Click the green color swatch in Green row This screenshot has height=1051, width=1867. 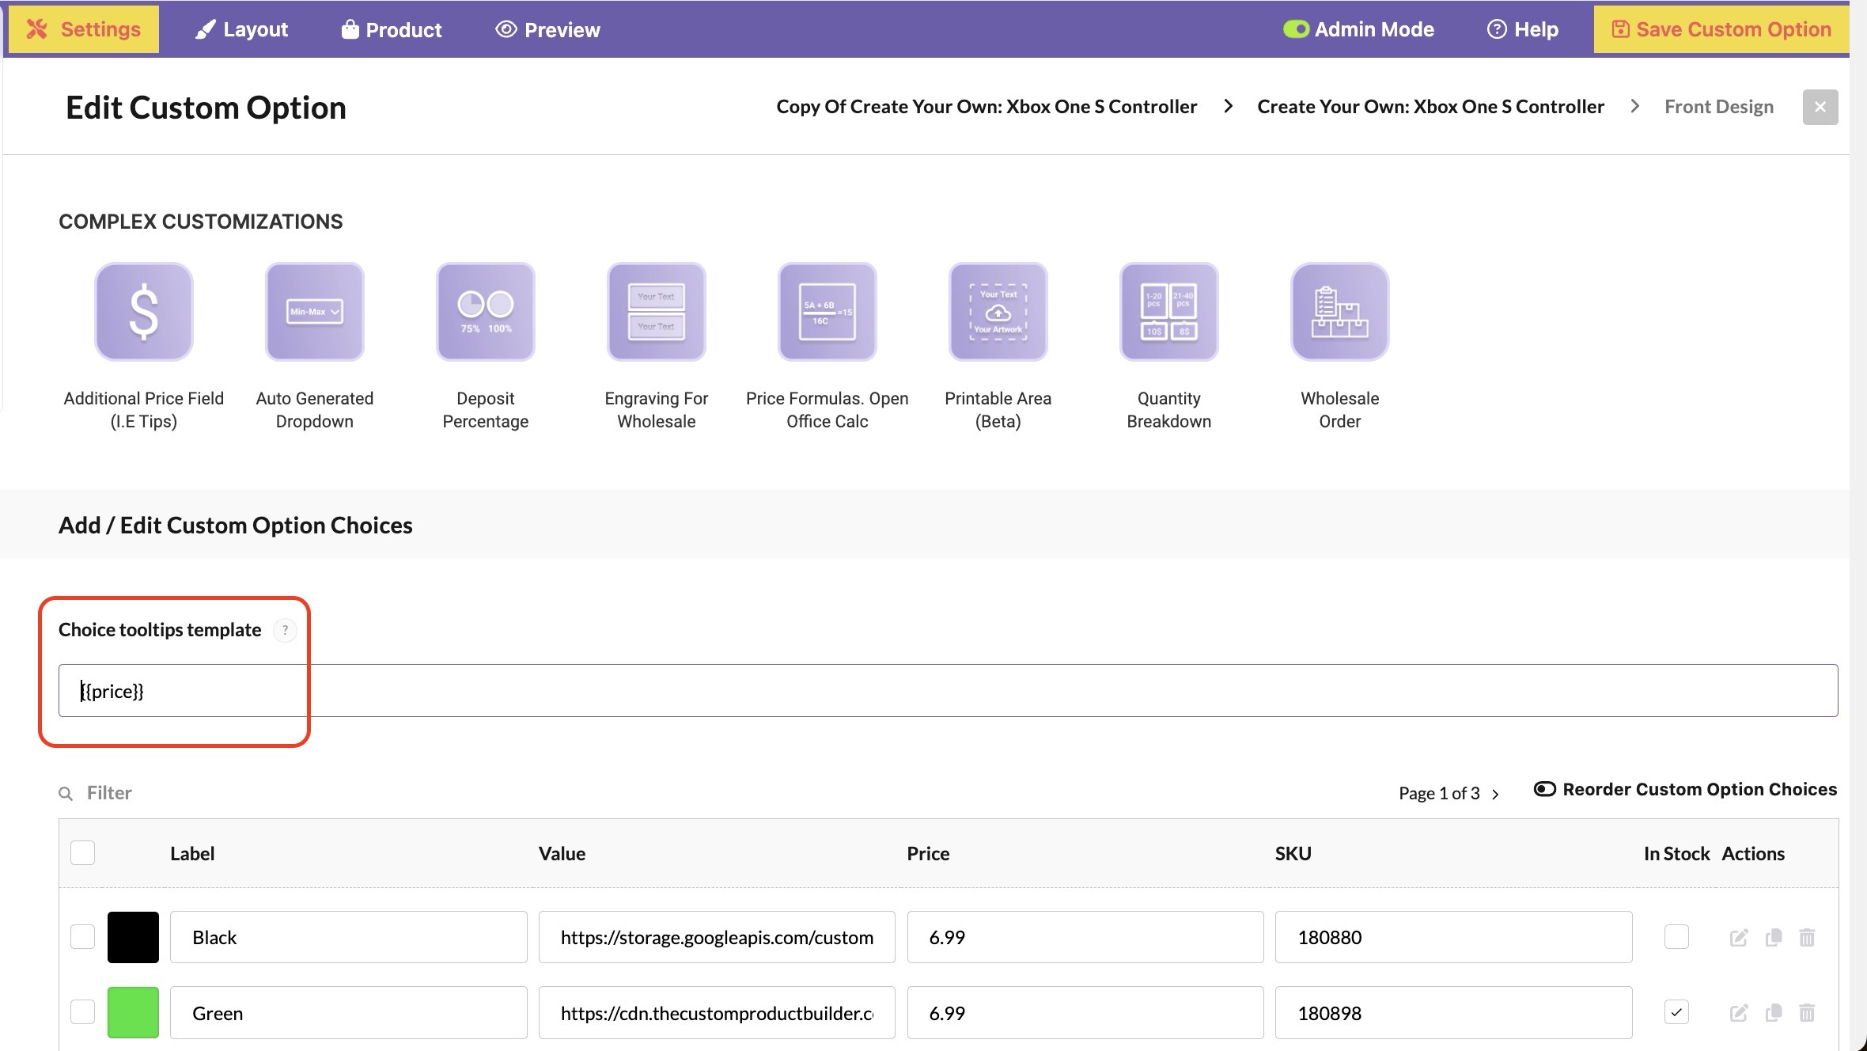click(x=133, y=1012)
